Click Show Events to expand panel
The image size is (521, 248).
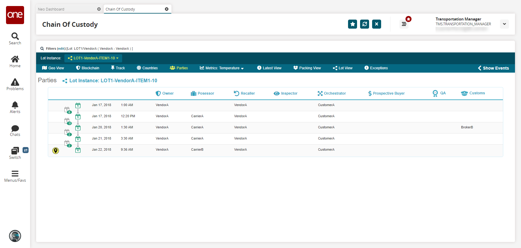pyautogui.click(x=493, y=68)
